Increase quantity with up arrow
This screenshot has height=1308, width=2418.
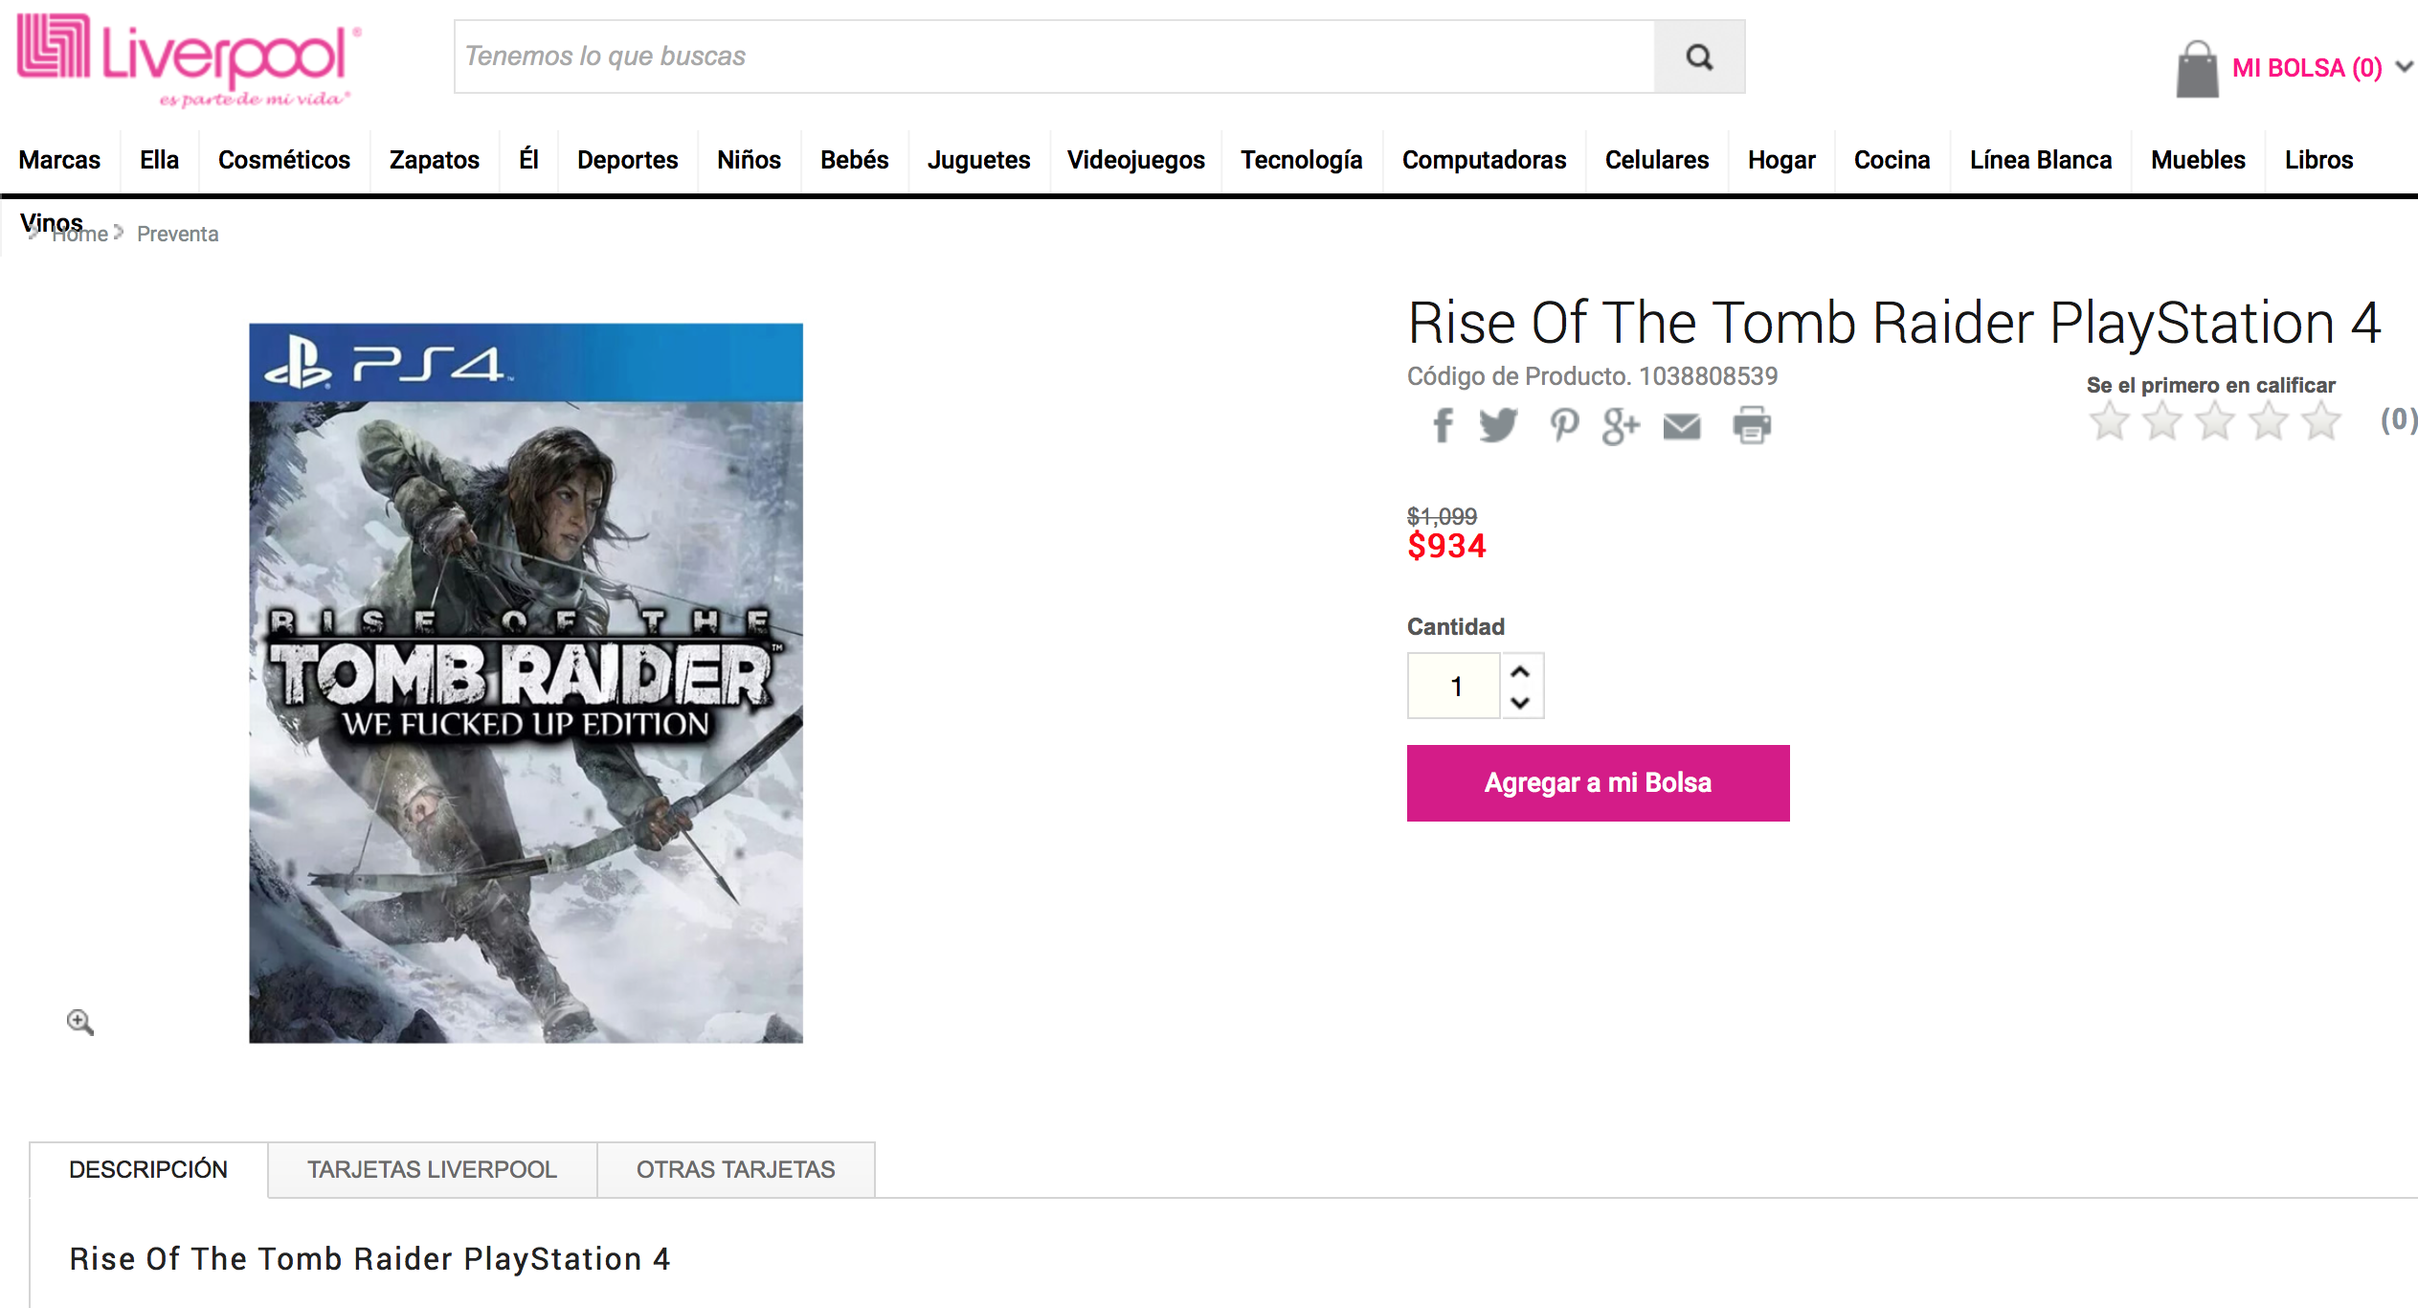pyautogui.click(x=1520, y=671)
